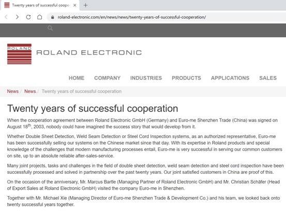Open the COMPANY menu item
Viewport: 286px width, 211px height.
(x=107, y=78)
